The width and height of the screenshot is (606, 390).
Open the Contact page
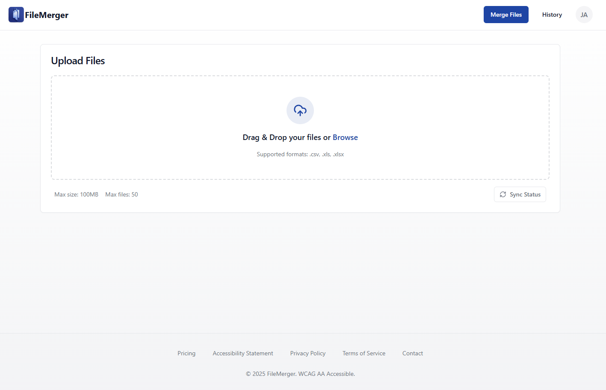click(412, 353)
